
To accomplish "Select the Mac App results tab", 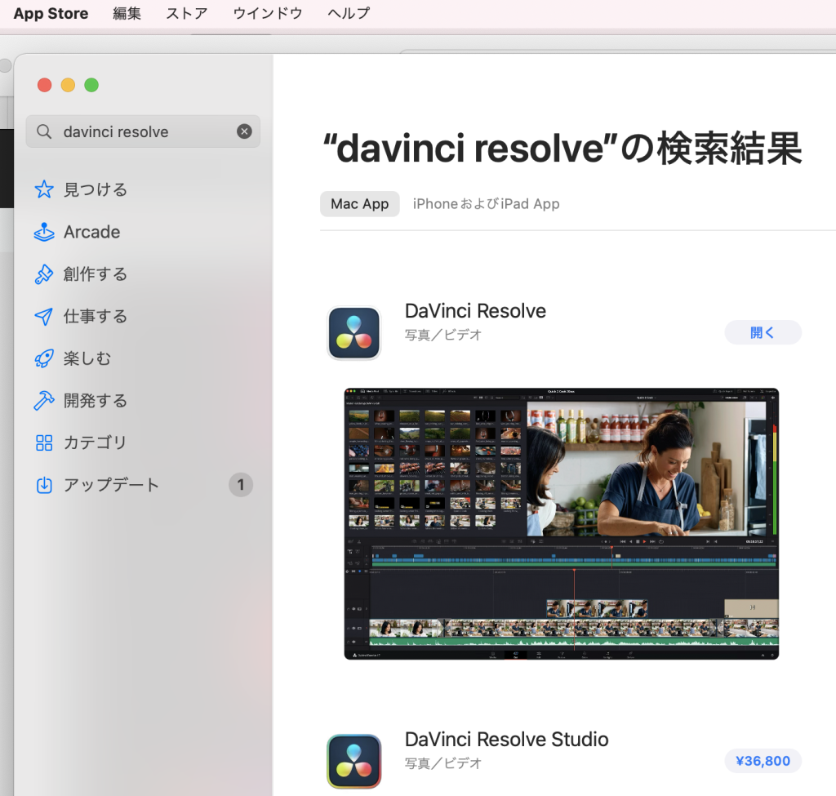I will 359,204.
